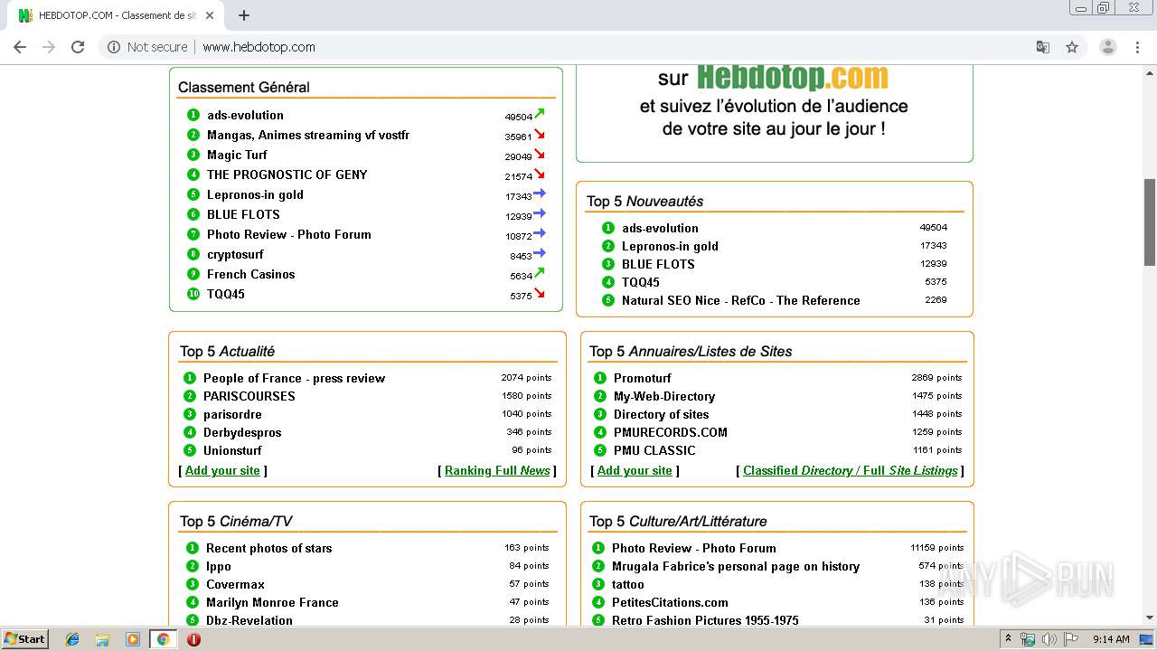This screenshot has height=651, width=1157.
Task: Click blue arrow next to 17343
Action: click(x=540, y=193)
